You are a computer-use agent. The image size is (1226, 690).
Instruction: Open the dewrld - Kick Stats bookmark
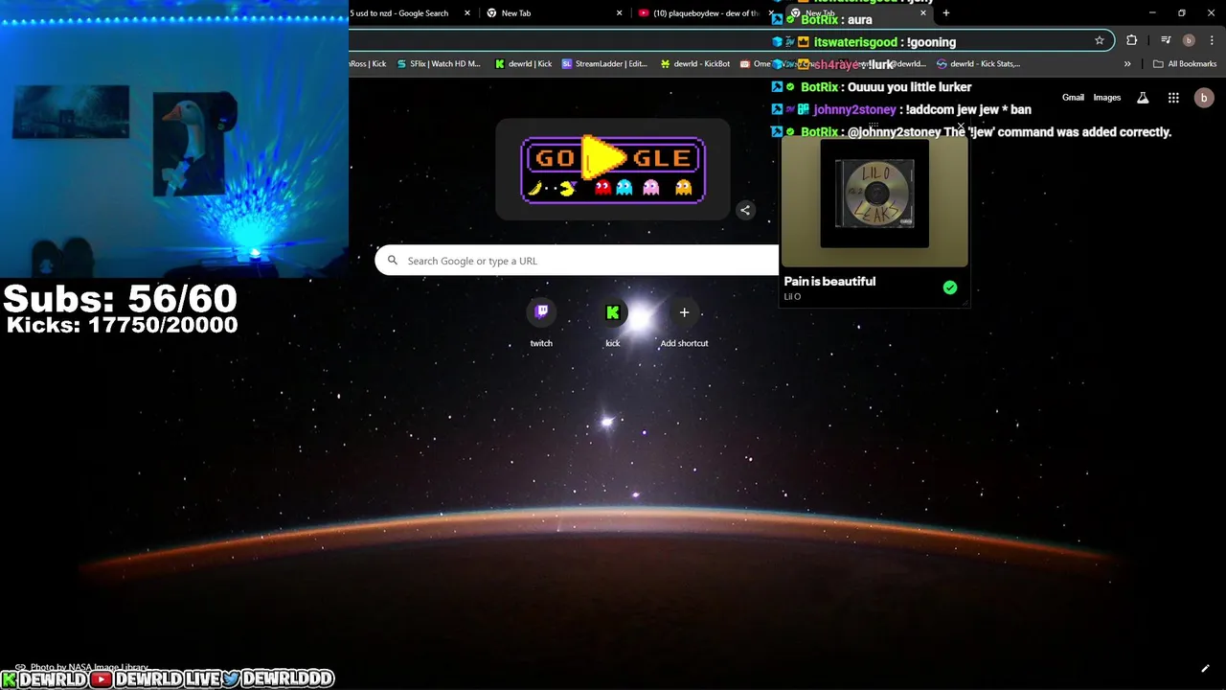[979, 64]
